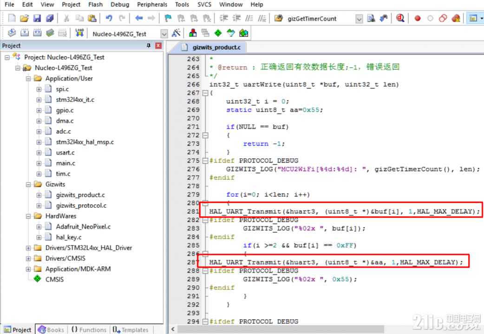Screen dimensions: 484x334
Task: Collapse the HardWares group folder
Action: [x=28, y=216]
